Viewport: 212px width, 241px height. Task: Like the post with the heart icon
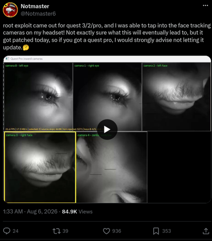[107, 231]
